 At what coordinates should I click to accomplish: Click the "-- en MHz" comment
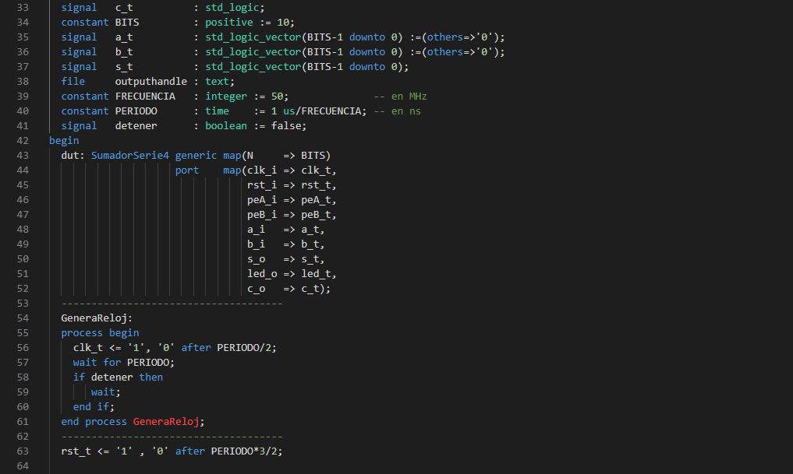(400, 97)
